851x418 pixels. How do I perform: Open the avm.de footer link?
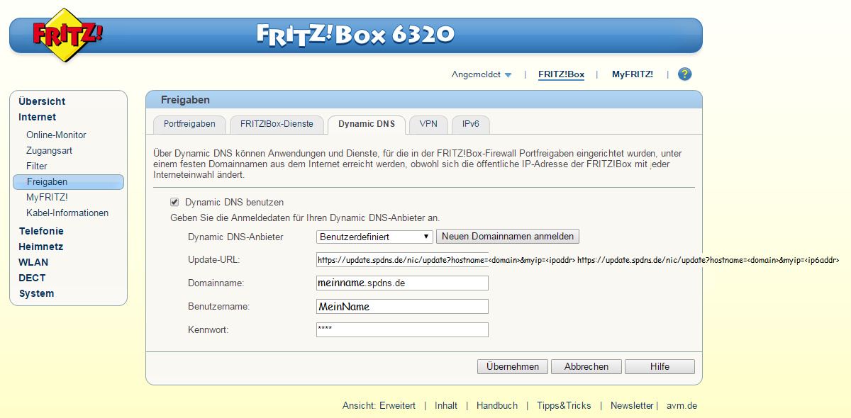(682, 406)
